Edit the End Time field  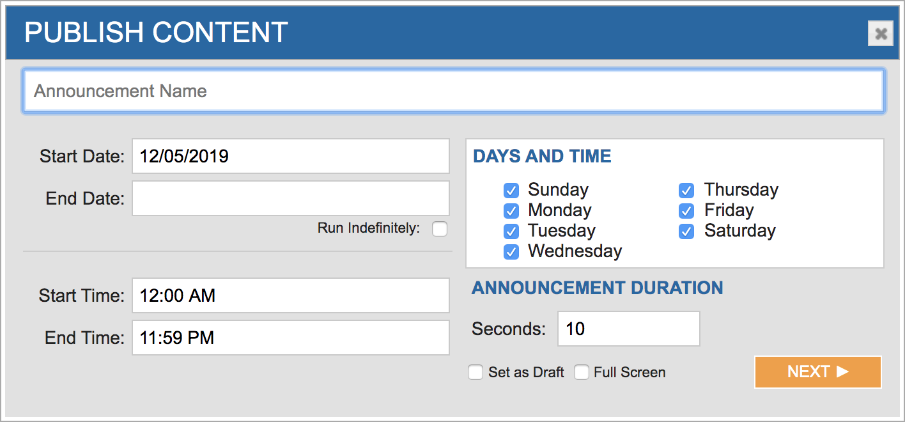(291, 338)
